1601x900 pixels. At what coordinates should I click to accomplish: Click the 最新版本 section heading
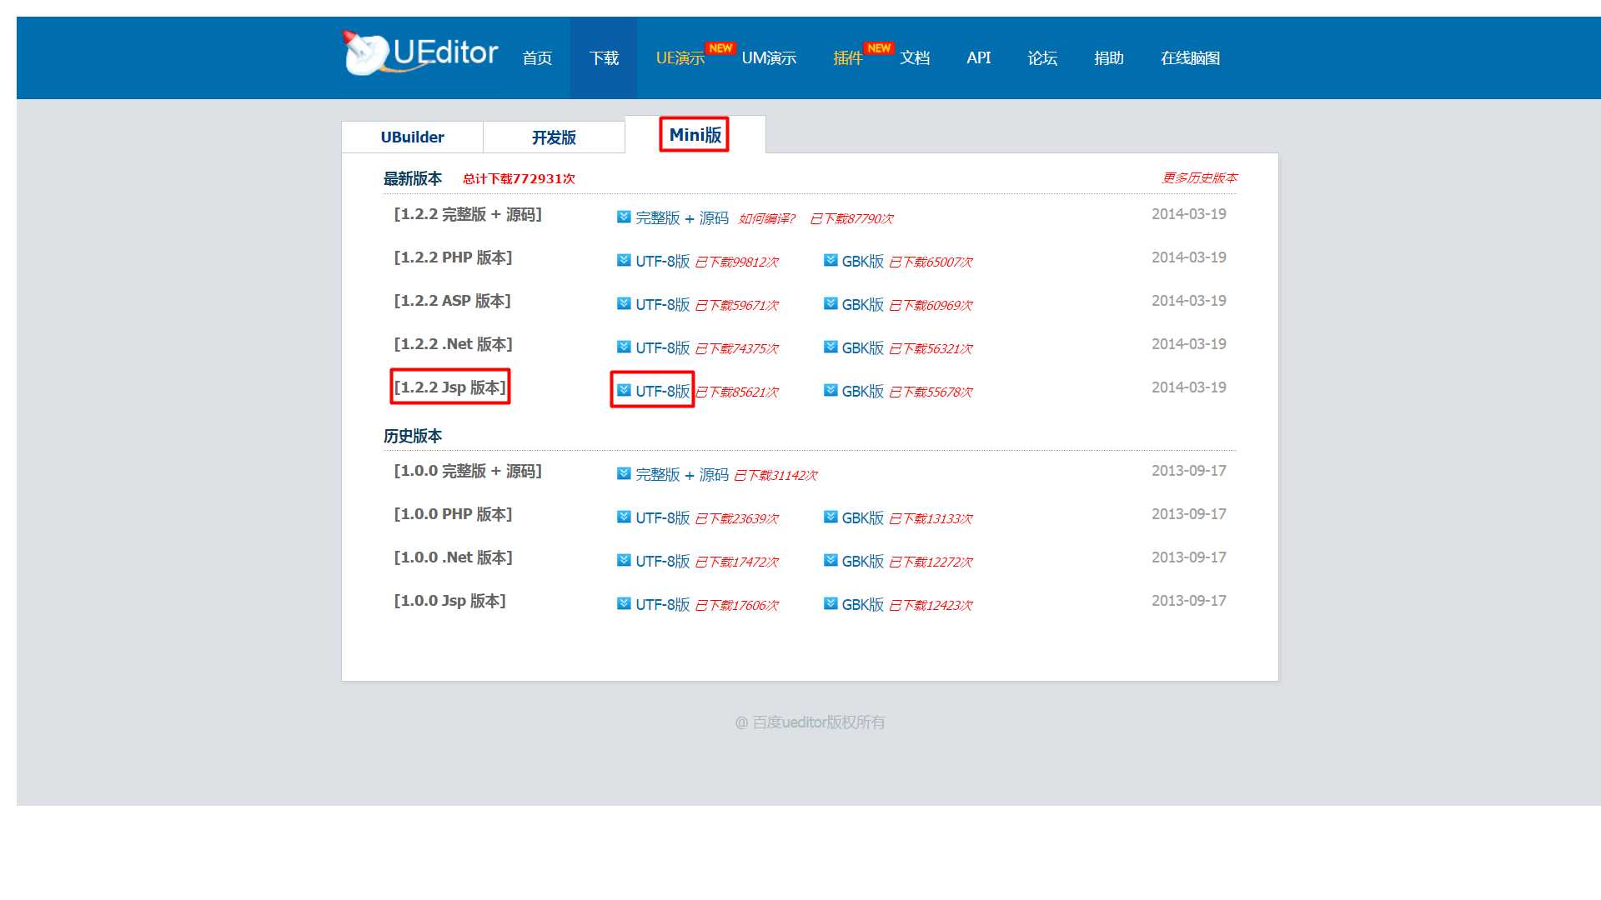(413, 178)
